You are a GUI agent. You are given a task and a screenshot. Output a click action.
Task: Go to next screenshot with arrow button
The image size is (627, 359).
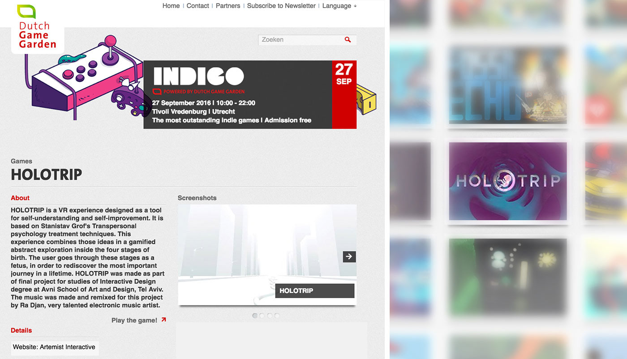pyautogui.click(x=349, y=256)
